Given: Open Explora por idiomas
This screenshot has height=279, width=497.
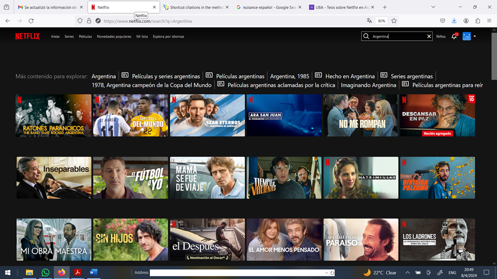Looking at the screenshot, I should pyautogui.click(x=168, y=37).
